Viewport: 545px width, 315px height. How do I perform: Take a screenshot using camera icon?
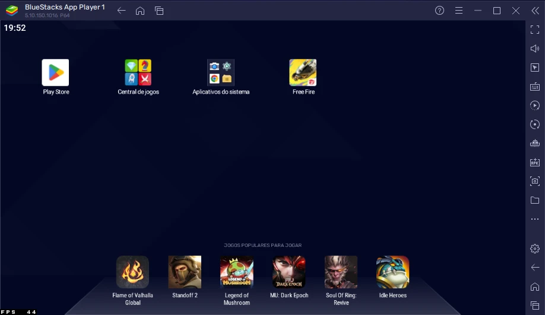(x=535, y=181)
